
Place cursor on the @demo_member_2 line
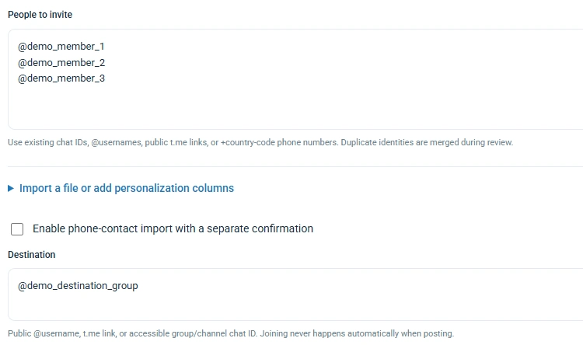tap(61, 62)
